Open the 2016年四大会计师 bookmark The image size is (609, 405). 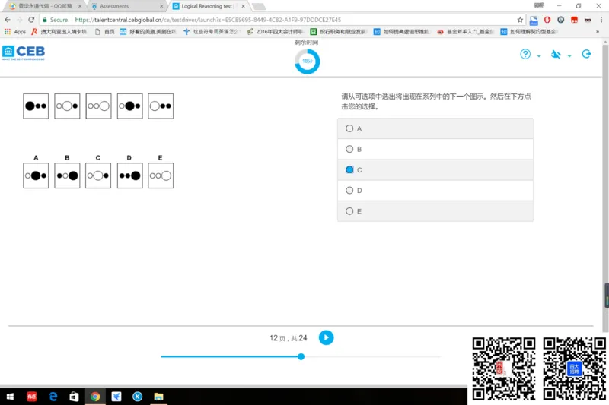pos(275,32)
